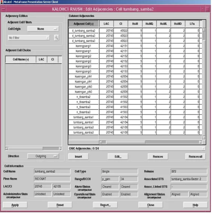Viewport: 212px width, 213px height.
Task: Click the Reset button
Action: (60, 205)
